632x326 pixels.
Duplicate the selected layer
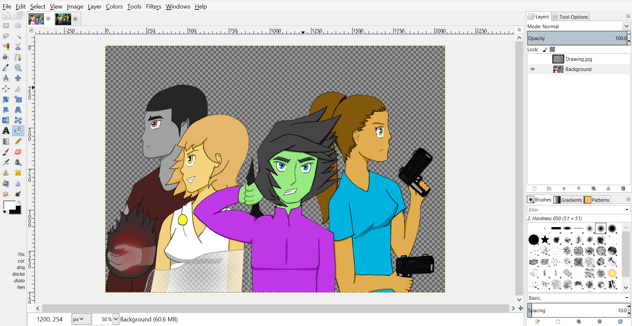[x=593, y=189]
